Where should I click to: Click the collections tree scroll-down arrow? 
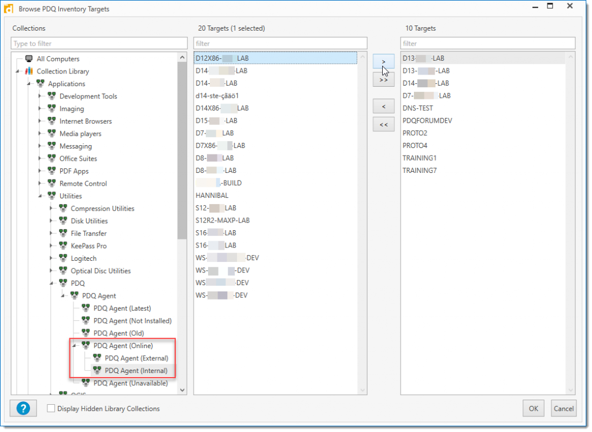(182, 390)
